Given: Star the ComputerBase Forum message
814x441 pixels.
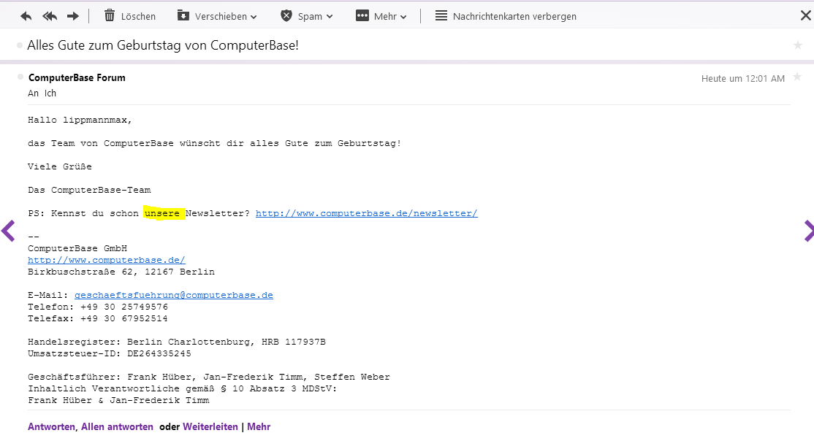Looking at the screenshot, I should (x=797, y=77).
